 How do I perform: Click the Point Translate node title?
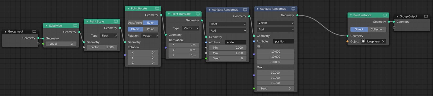pyautogui.click(x=181, y=14)
